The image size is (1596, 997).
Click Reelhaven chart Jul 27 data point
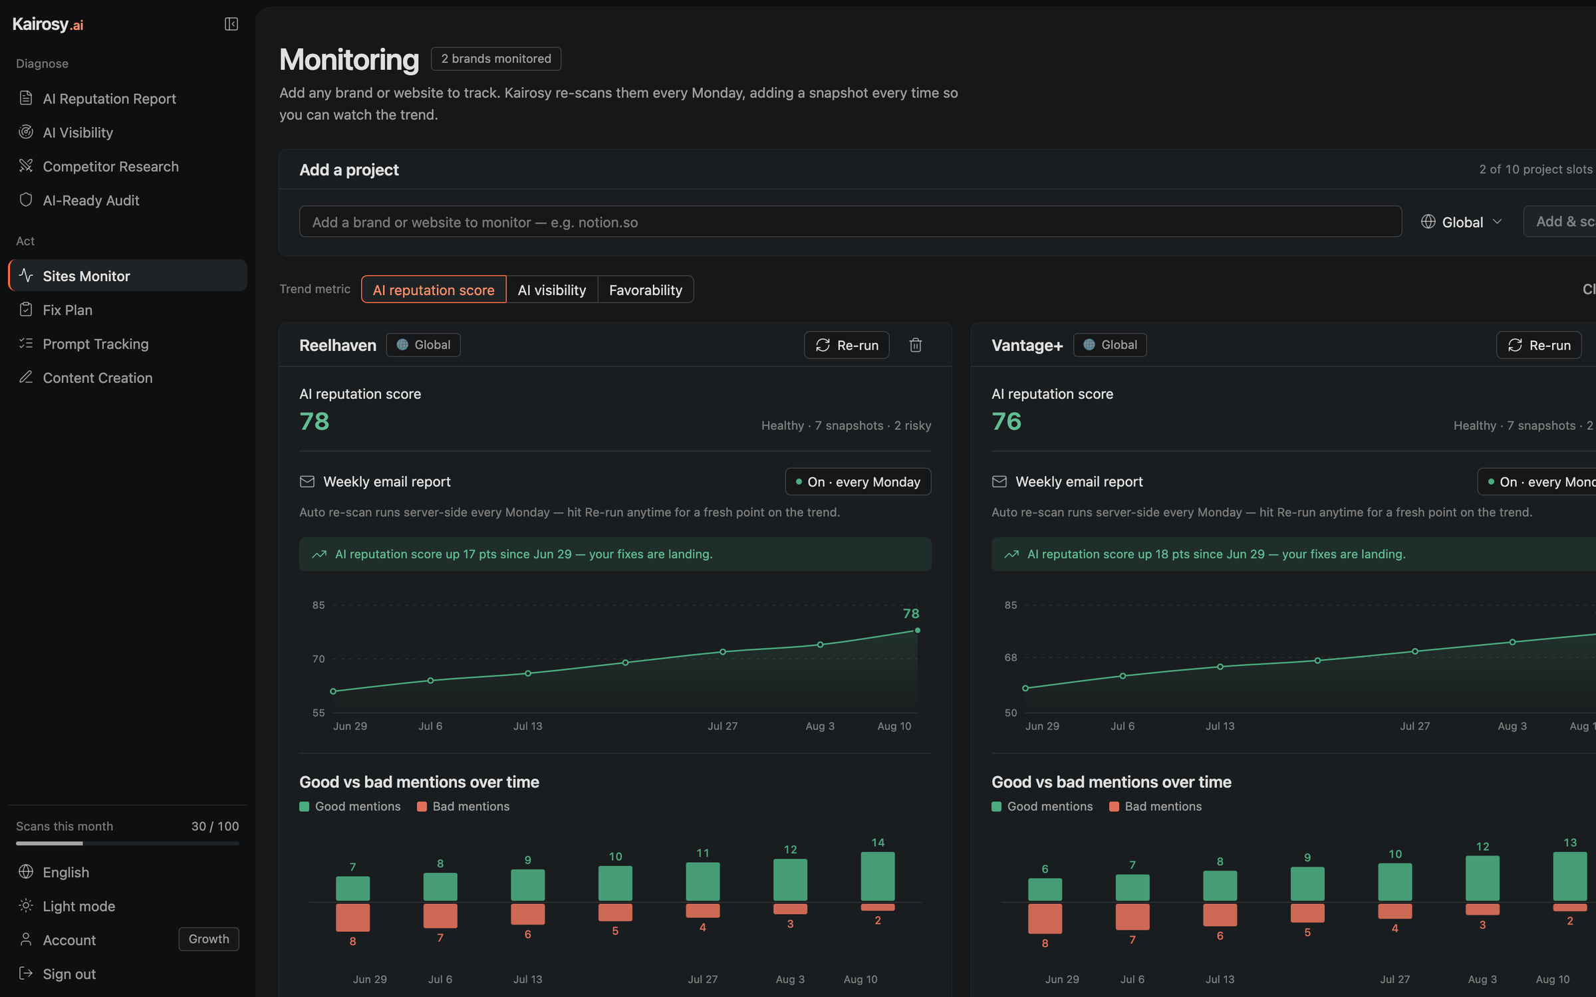723,652
